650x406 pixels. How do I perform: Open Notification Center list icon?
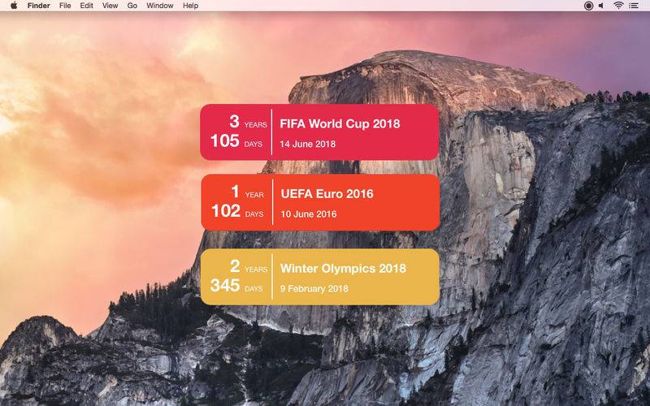[634, 6]
